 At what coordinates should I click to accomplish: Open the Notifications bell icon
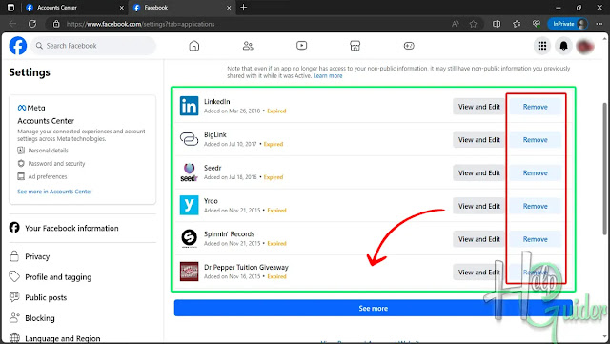(563, 46)
